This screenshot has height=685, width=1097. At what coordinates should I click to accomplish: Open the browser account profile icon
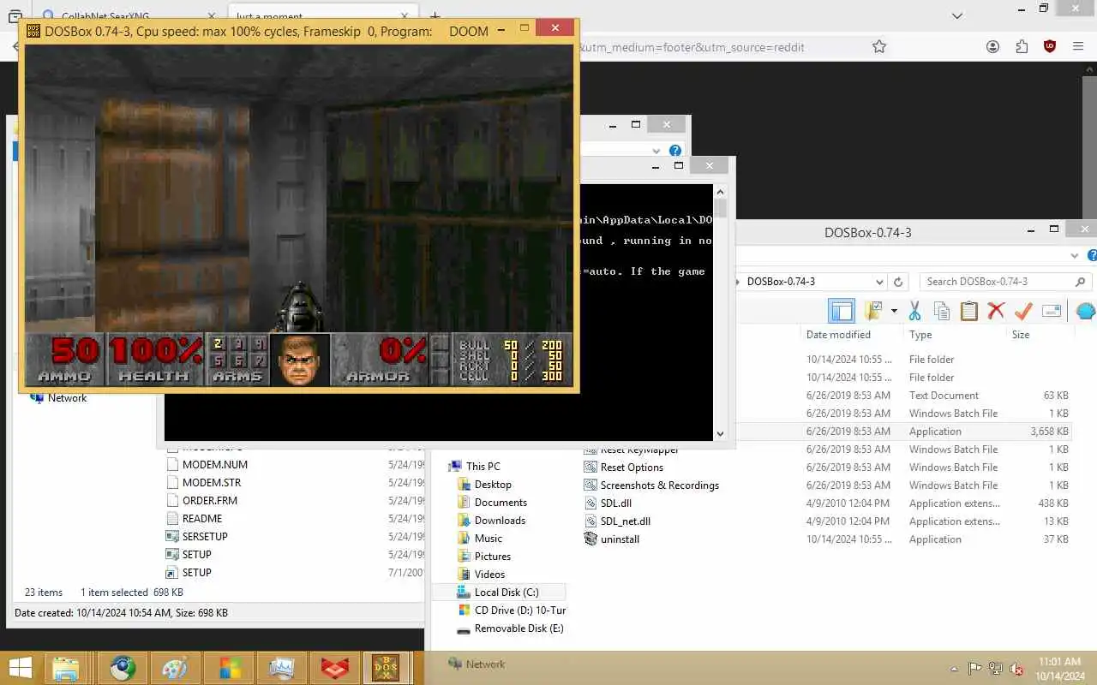[x=993, y=47]
